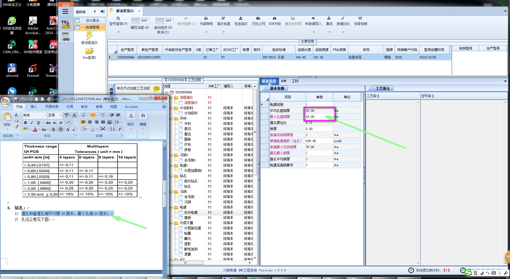This screenshot has height=279, width=510.
Task: Select the 工艺备注 tab
Action: pos(383,88)
